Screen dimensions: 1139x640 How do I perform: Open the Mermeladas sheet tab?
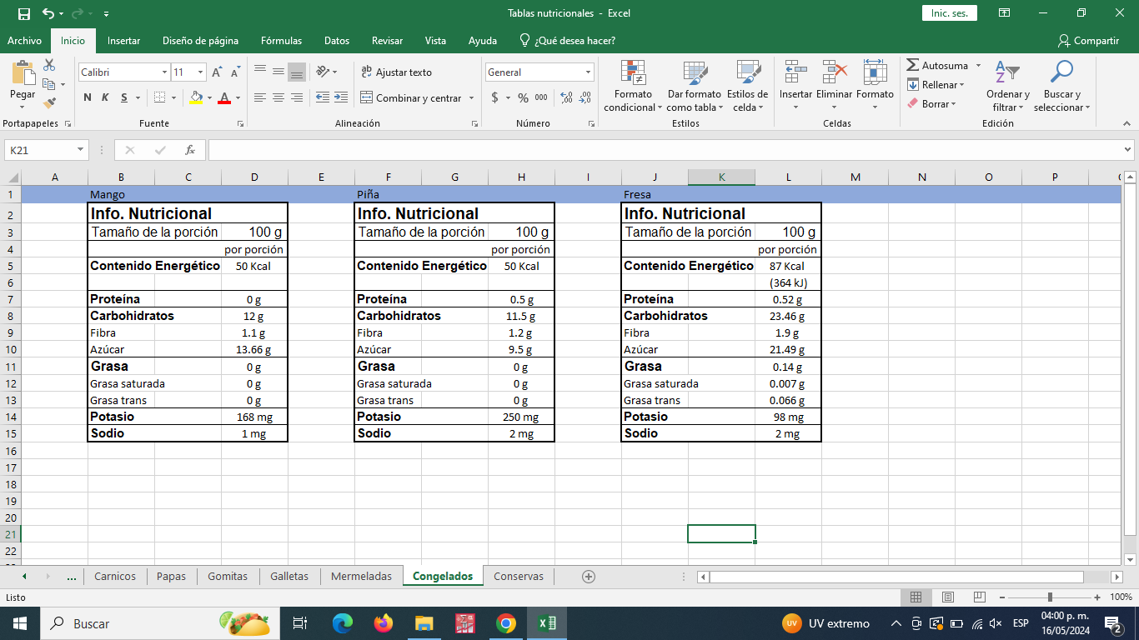361,576
